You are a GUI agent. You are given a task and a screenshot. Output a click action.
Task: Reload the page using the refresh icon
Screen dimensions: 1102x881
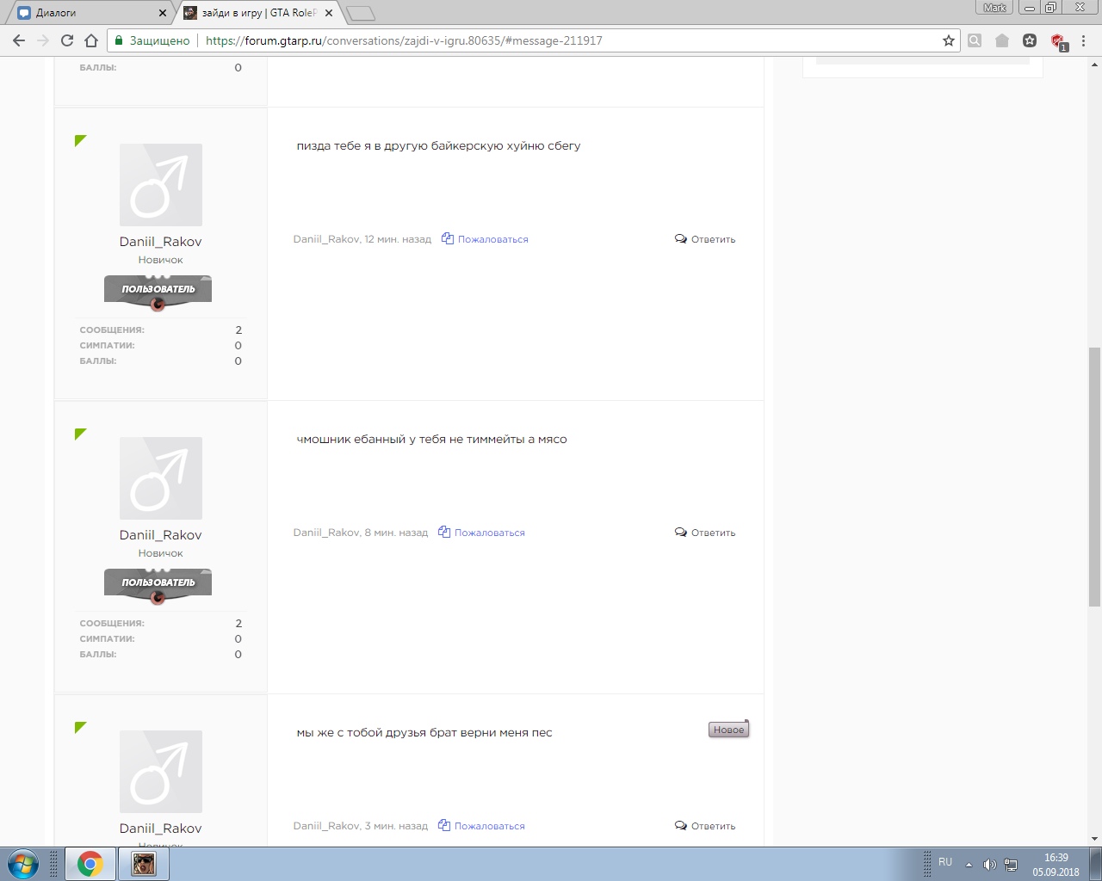pos(67,40)
